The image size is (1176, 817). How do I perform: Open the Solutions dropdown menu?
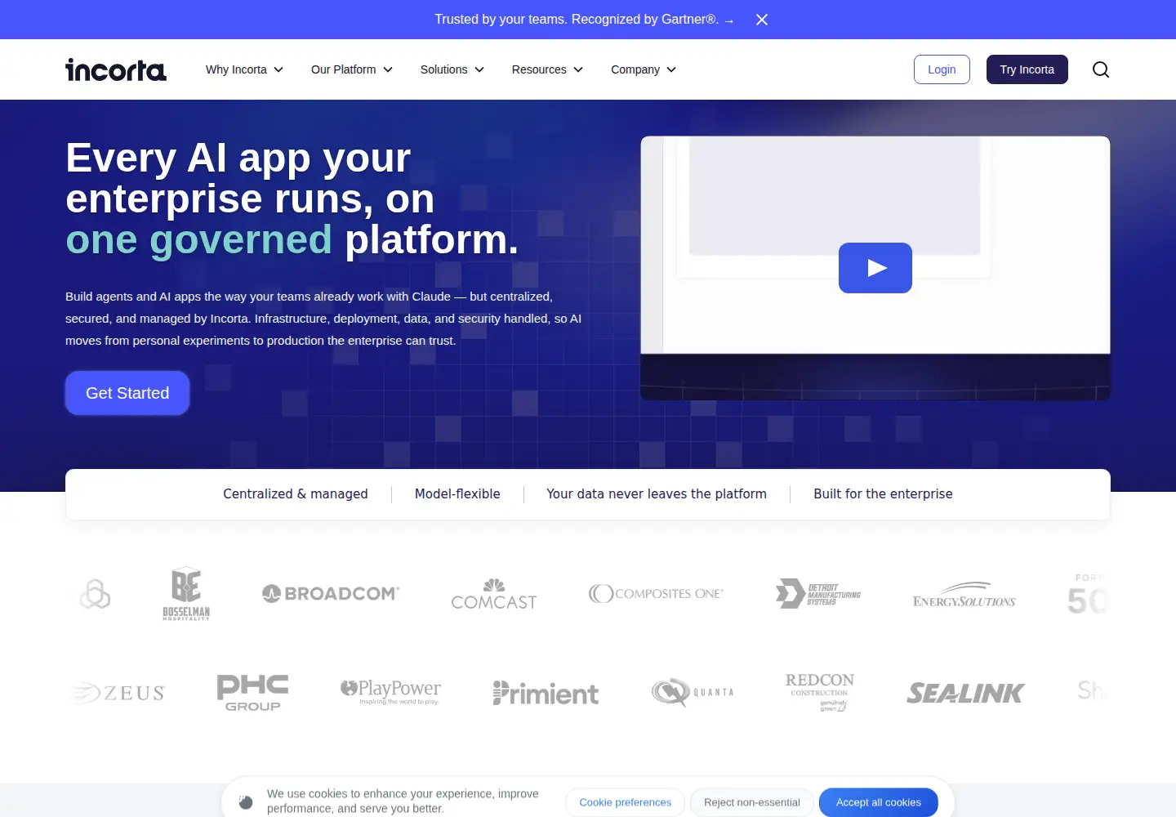click(452, 69)
